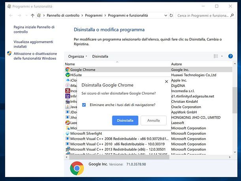Image resolution: width=241 pixels, height=181 pixels.
Task: Click the DigiDNA author cell
Action: point(178,85)
